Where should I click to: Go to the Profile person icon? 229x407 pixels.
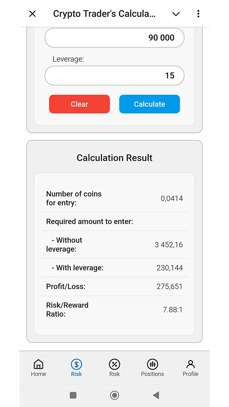[191, 364]
